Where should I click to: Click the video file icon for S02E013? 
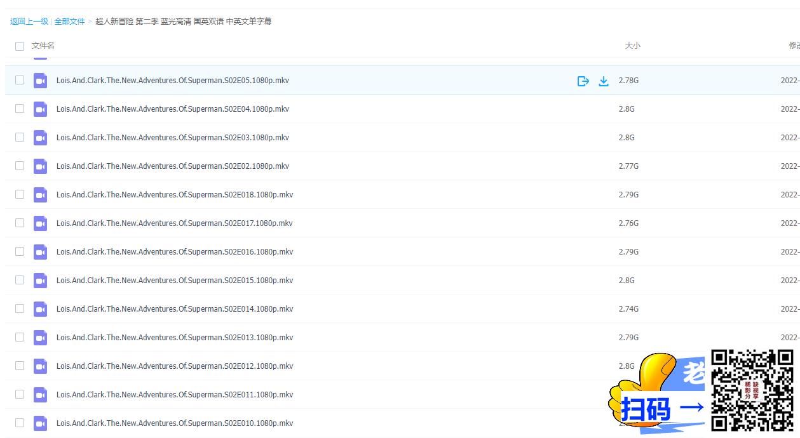(x=41, y=338)
